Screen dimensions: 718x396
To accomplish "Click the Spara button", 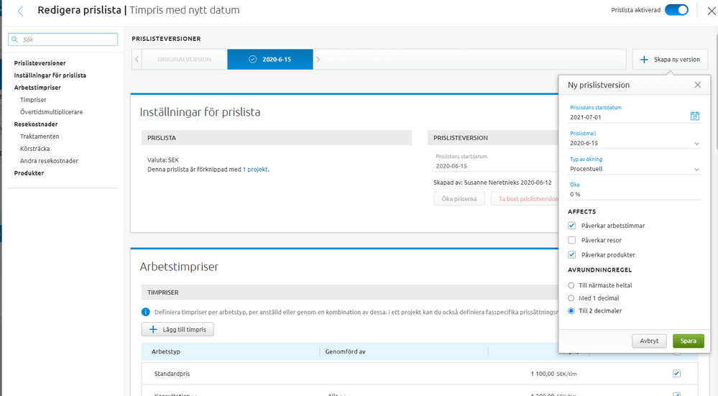I will 688,341.
